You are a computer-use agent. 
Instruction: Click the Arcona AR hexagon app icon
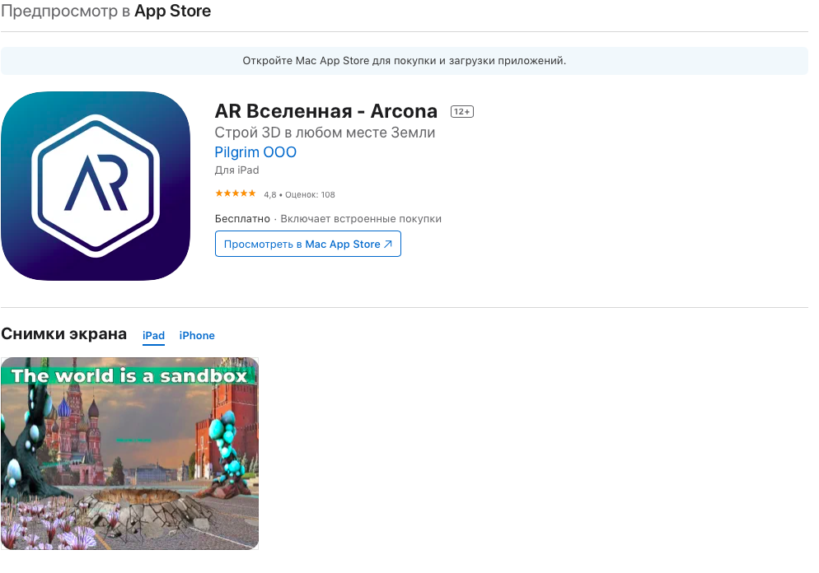[x=96, y=186]
